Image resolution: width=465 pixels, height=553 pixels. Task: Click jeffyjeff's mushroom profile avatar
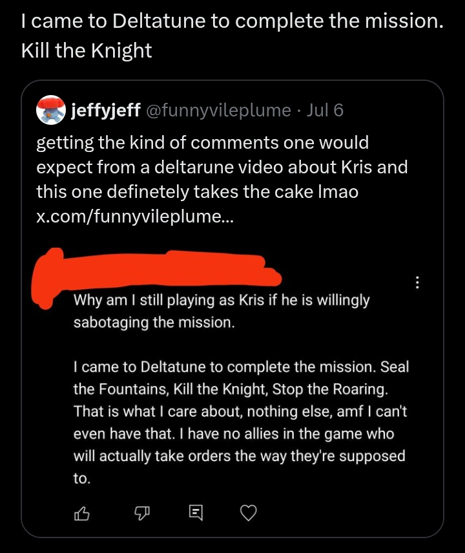coord(50,110)
